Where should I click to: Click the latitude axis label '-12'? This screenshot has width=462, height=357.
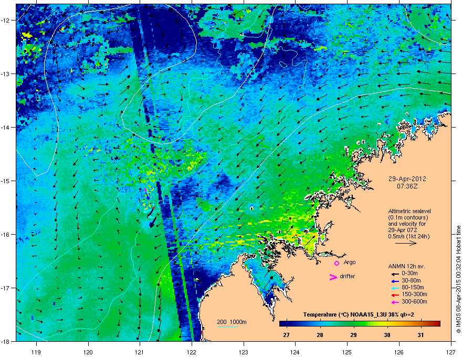pyautogui.click(x=6, y=20)
